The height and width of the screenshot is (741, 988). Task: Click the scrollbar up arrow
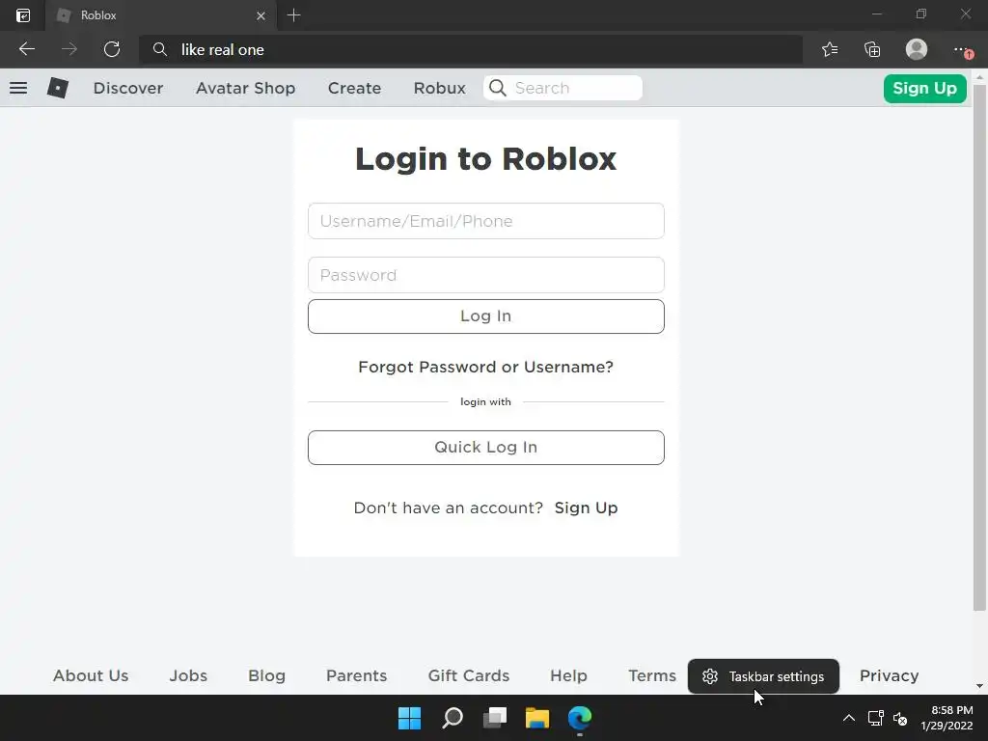(979, 77)
